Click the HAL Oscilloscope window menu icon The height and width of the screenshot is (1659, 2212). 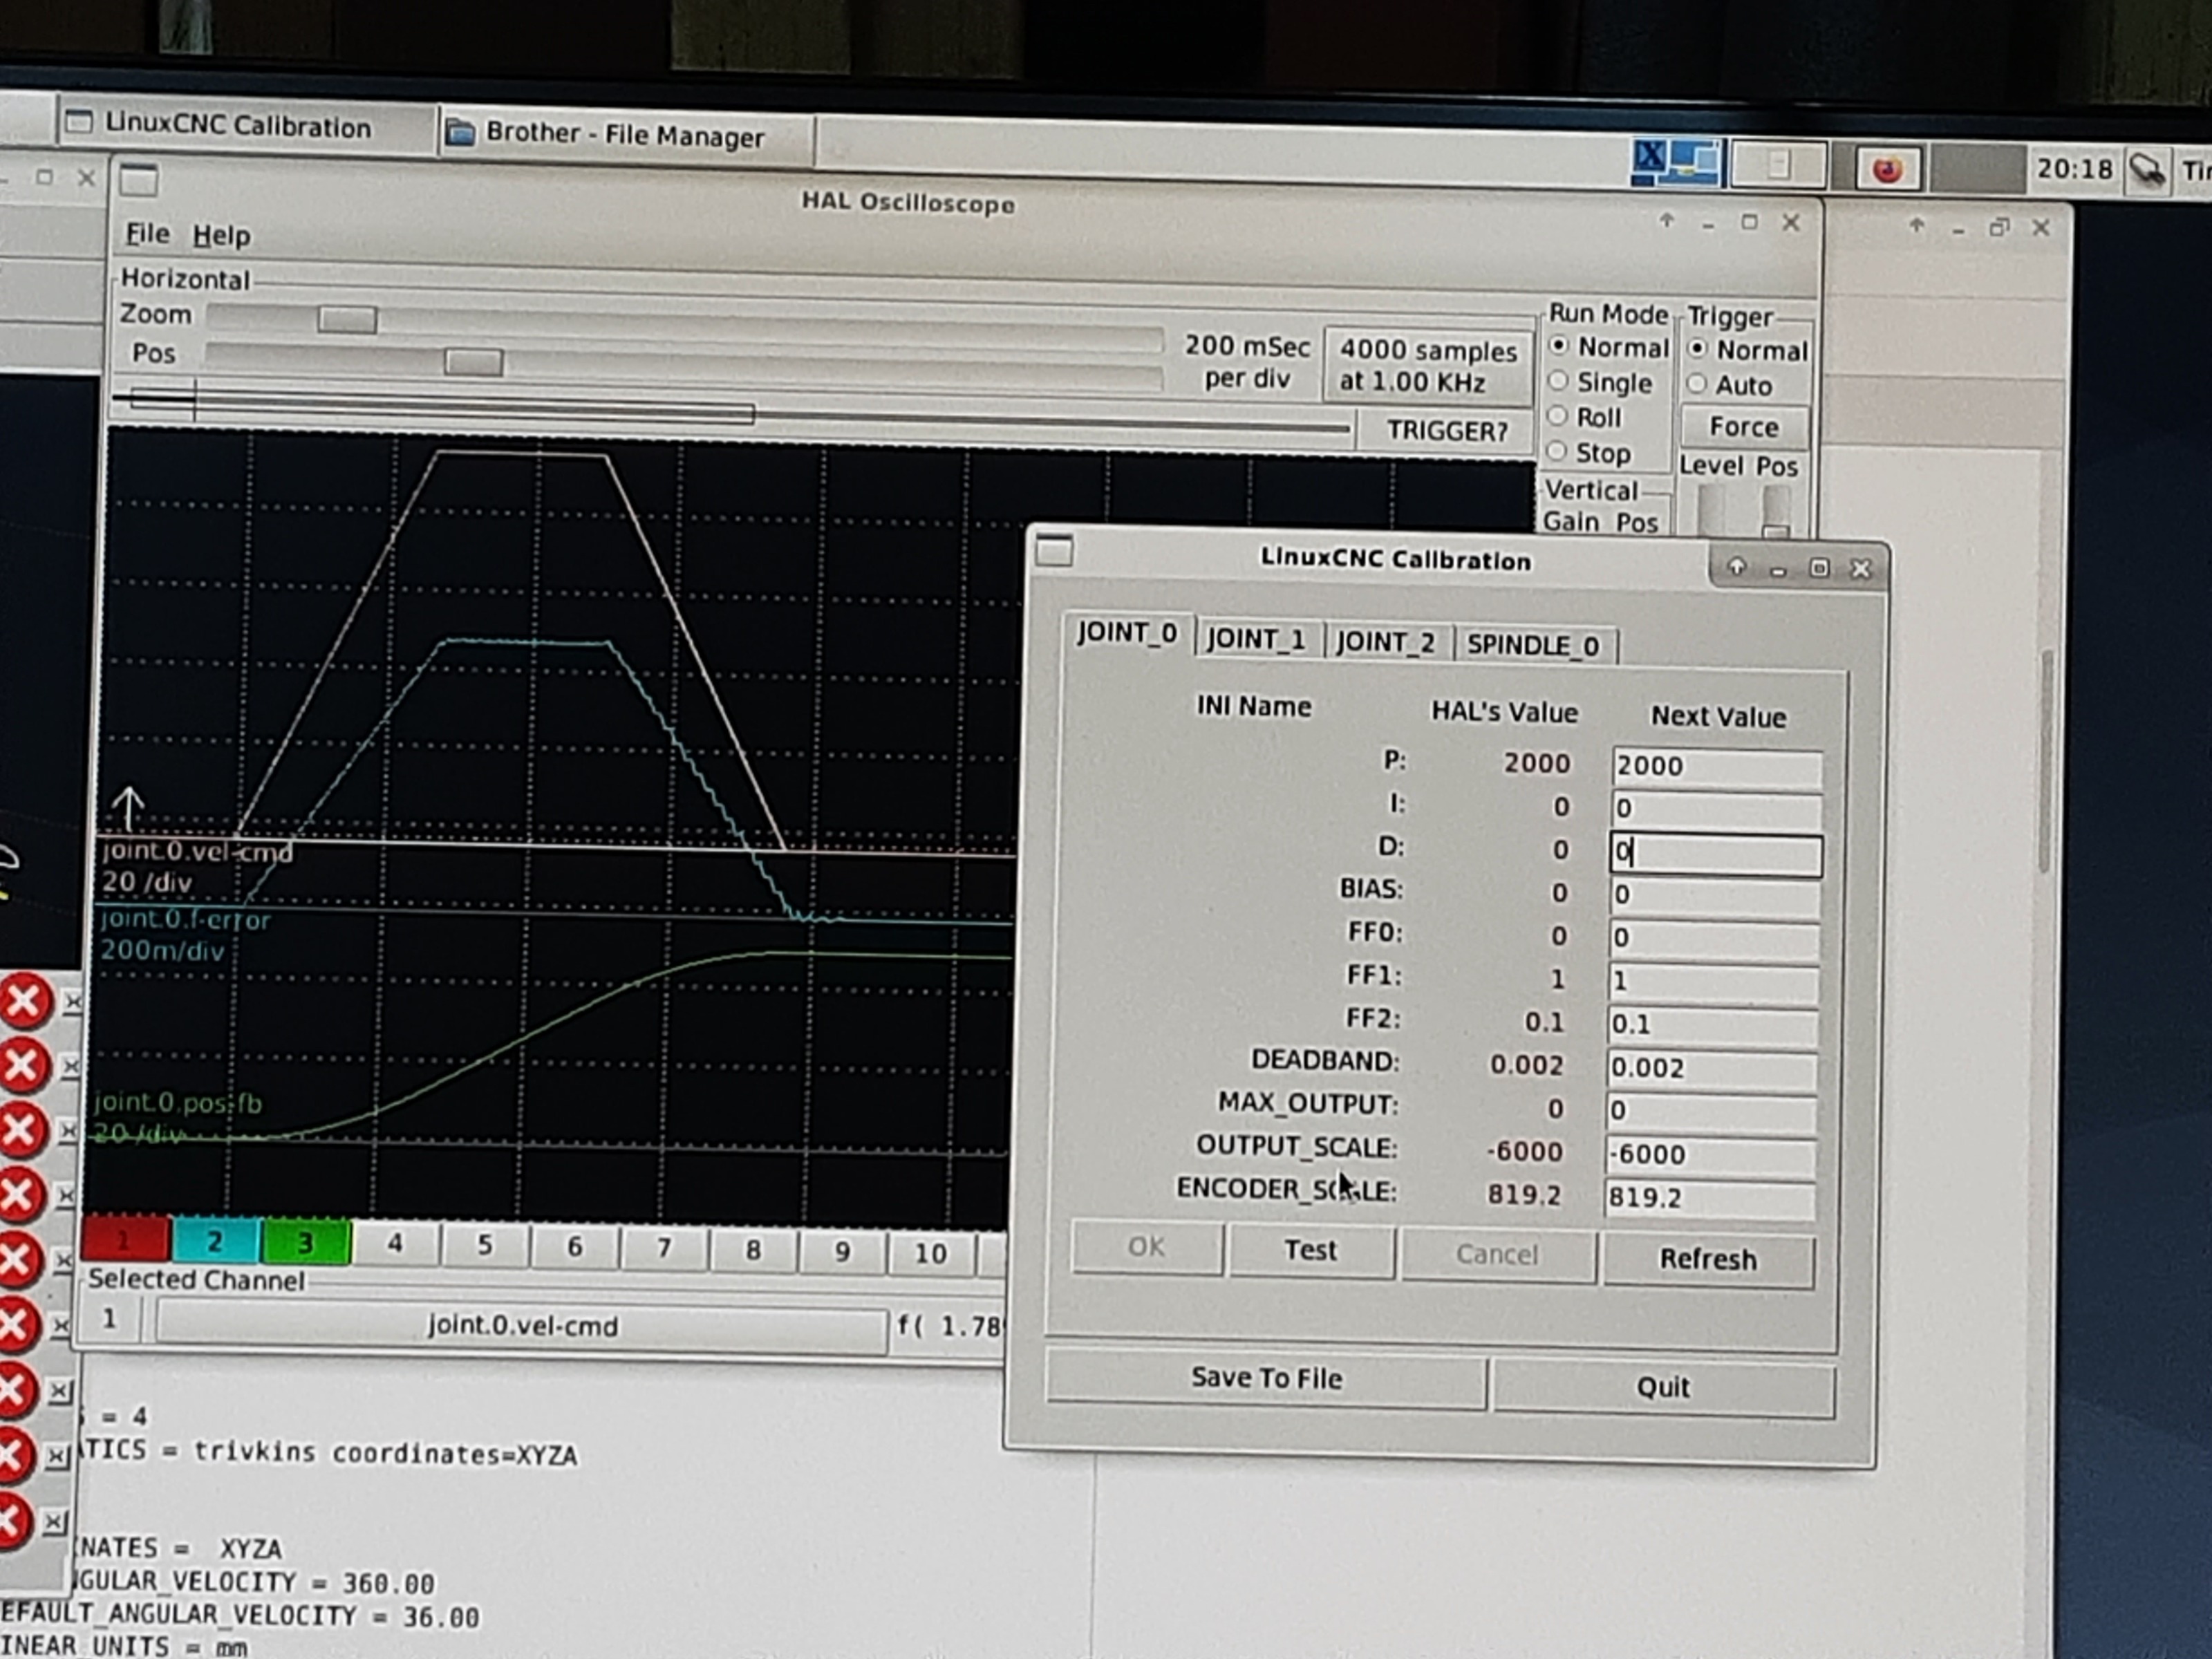coord(139,181)
